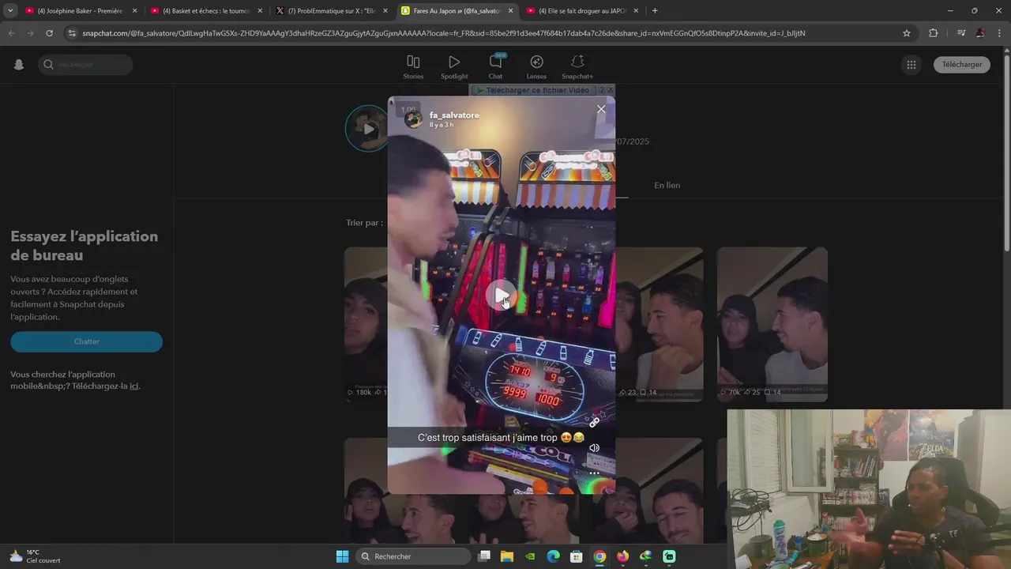Open fa_salvatore profile from story header
This screenshot has height=569, width=1011.
point(454,115)
